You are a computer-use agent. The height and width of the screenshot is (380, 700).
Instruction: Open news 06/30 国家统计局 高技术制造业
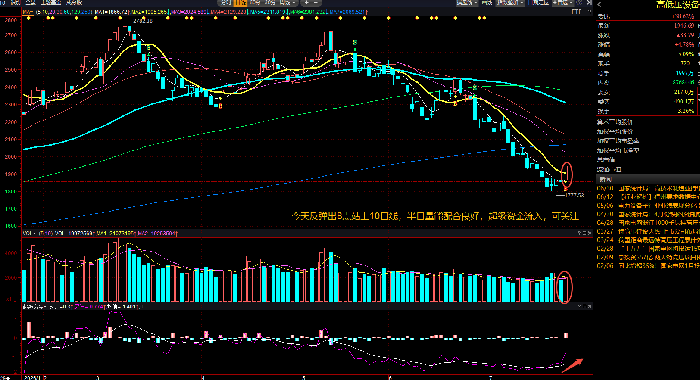click(x=648, y=188)
